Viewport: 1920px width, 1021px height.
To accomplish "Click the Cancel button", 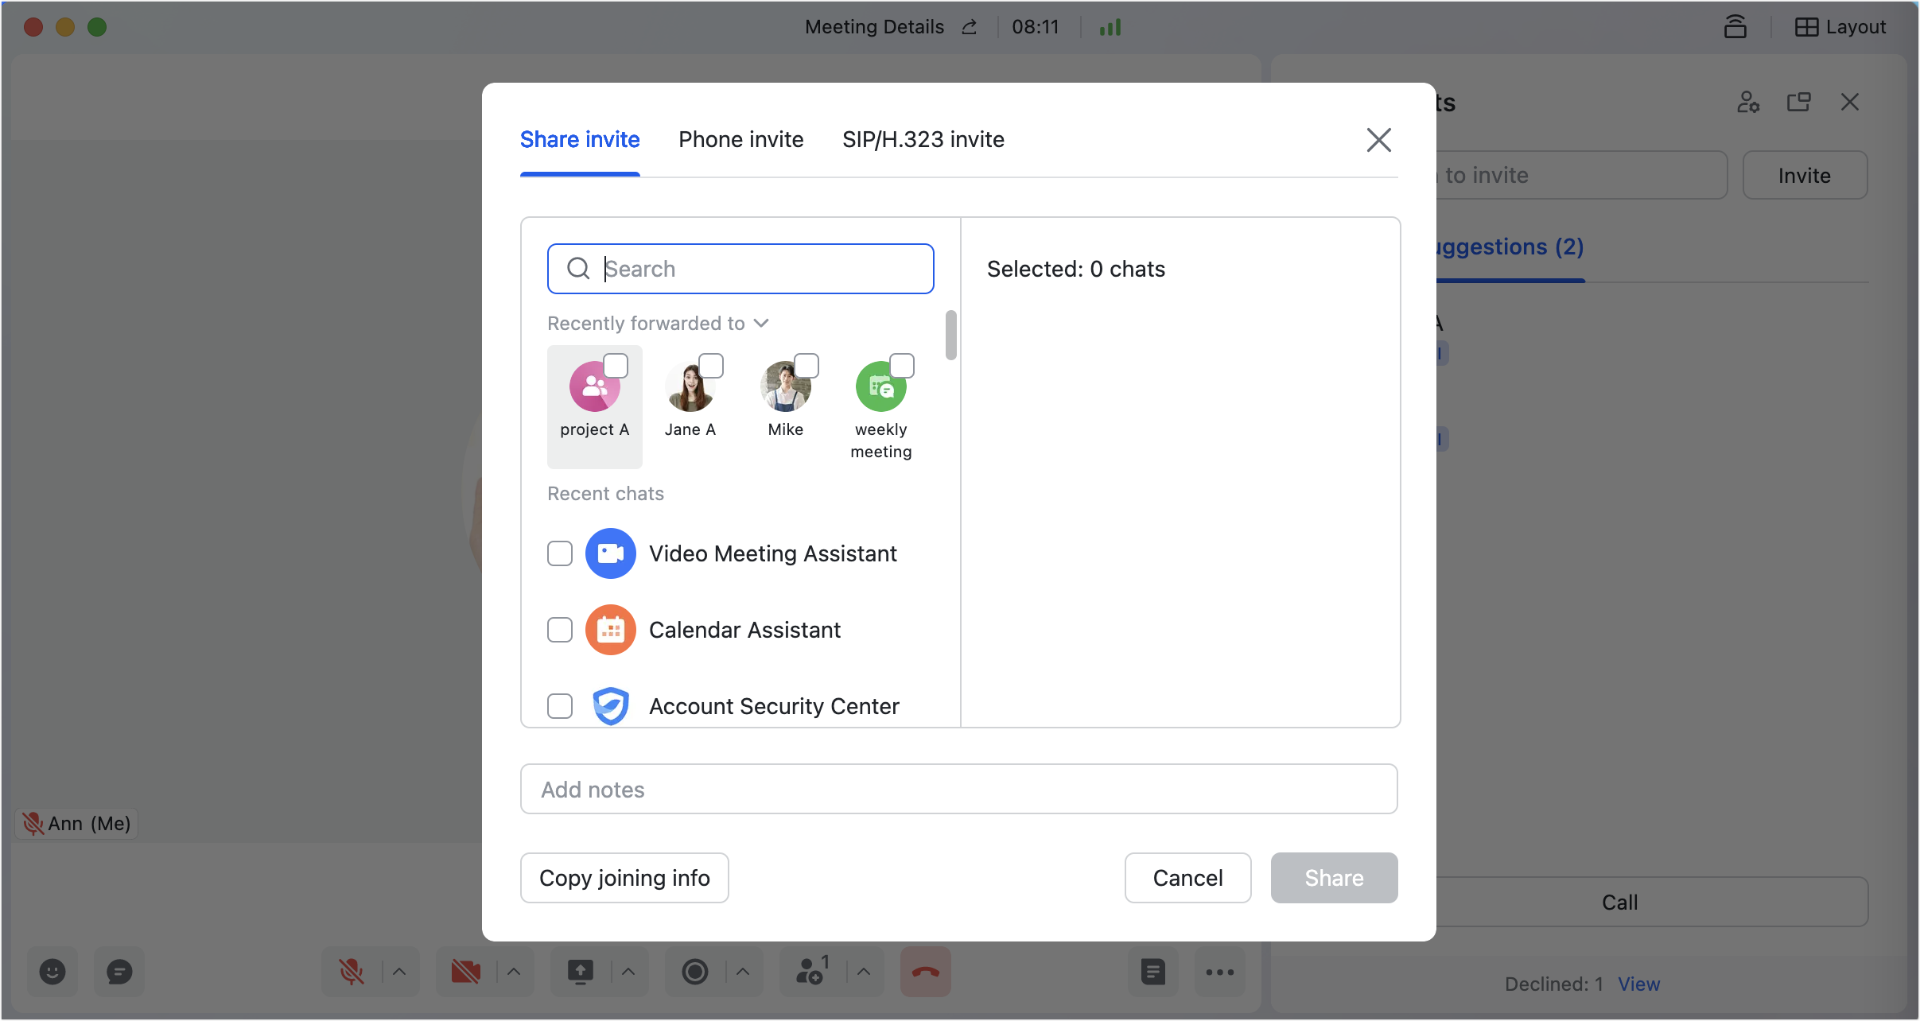I will (1187, 878).
